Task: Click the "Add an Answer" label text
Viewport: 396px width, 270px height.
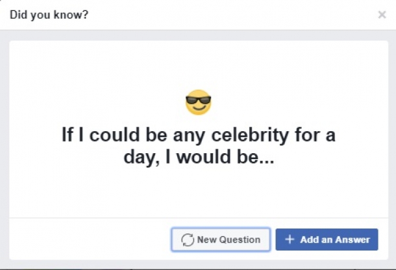Action: coord(335,239)
